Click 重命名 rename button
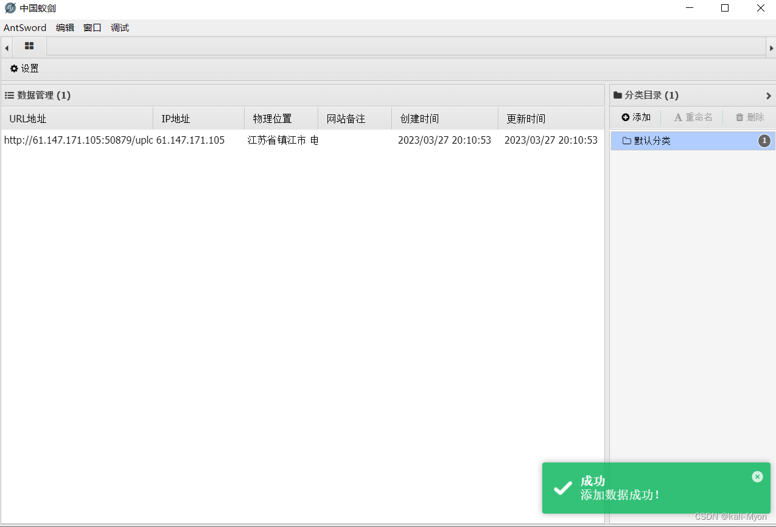The height and width of the screenshot is (527, 776). click(693, 117)
